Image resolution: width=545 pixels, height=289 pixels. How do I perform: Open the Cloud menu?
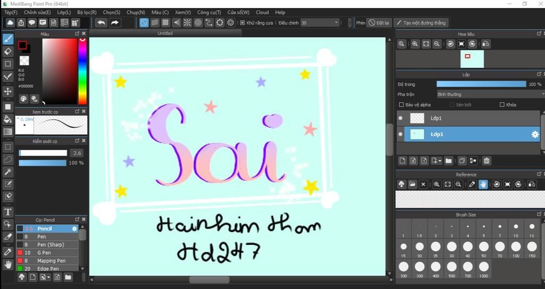click(x=262, y=12)
